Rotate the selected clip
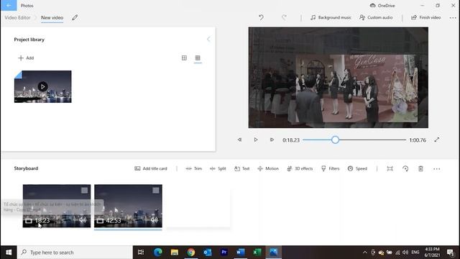The height and width of the screenshot is (259, 460). [x=405, y=168]
